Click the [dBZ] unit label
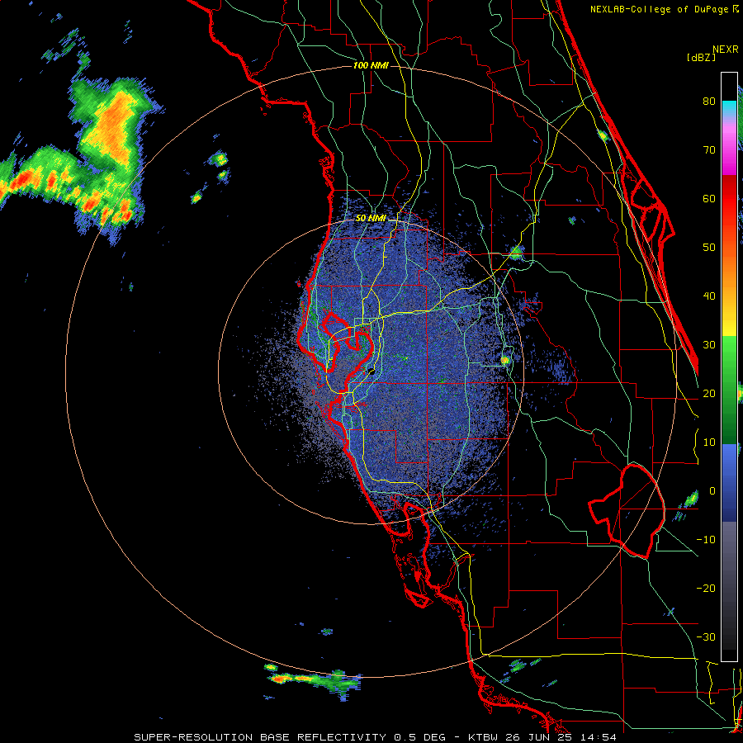Image resolution: width=743 pixels, height=743 pixels. click(x=701, y=57)
